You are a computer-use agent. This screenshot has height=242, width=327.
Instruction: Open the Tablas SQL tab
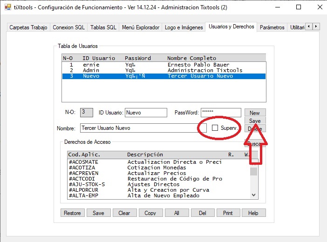pyautogui.click(x=103, y=27)
